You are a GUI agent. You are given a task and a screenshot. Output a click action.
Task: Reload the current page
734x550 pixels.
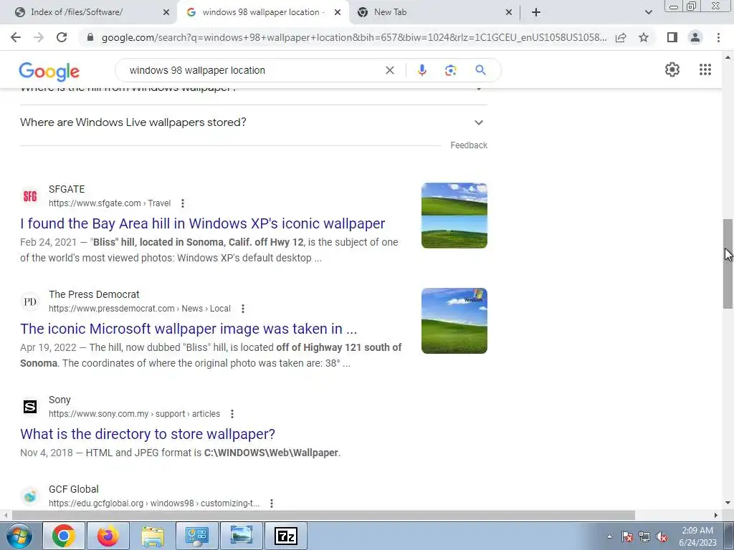pyautogui.click(x=62, y=37)
